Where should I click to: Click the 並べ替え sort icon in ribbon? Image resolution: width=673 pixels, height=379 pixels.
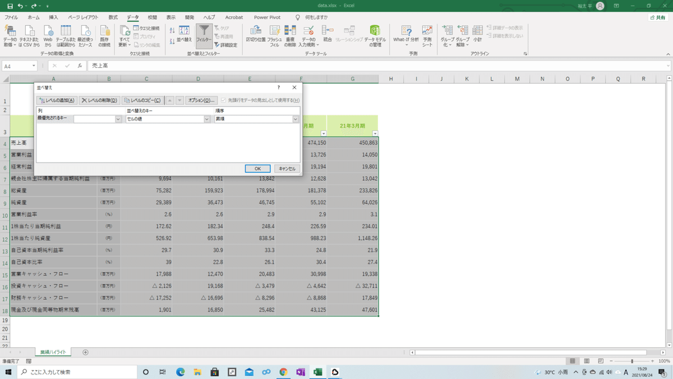(x=185, y=34)
